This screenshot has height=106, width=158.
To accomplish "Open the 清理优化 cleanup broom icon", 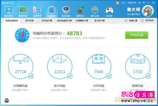I will 81,11.
